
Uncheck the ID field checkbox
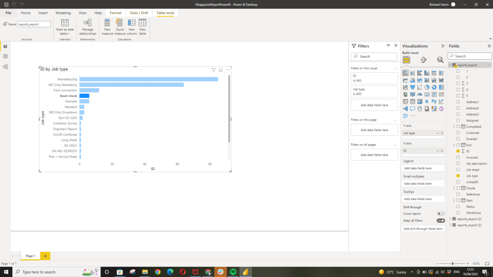point(458,151)
